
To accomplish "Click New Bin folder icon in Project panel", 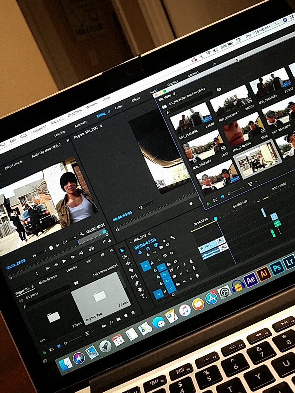I will point(119,318).
